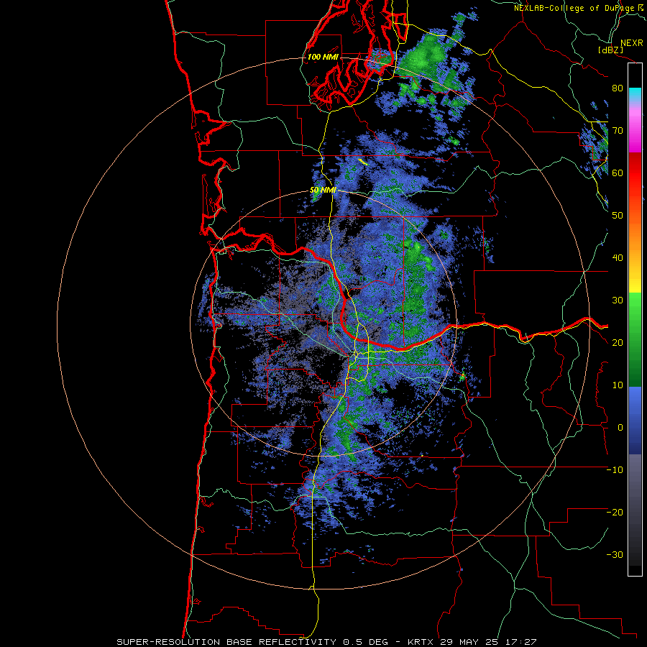The image size is (647, 647).
Task: Click the 60 value on reflectivity scale
Action: click(x=618, y=173)
